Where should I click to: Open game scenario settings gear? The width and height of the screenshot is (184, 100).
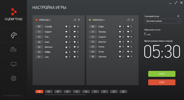(178, 16)
